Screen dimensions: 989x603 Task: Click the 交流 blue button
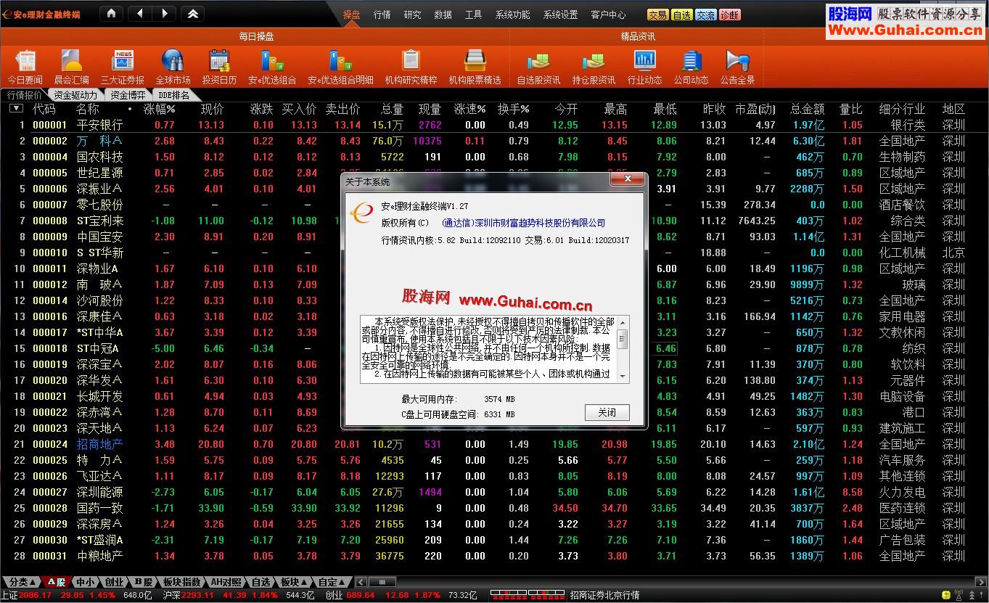click(705, 15)
